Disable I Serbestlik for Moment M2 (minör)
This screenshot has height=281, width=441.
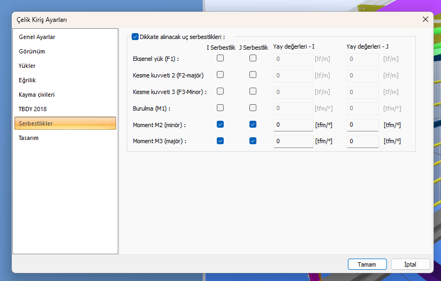(x=220, y=124)
